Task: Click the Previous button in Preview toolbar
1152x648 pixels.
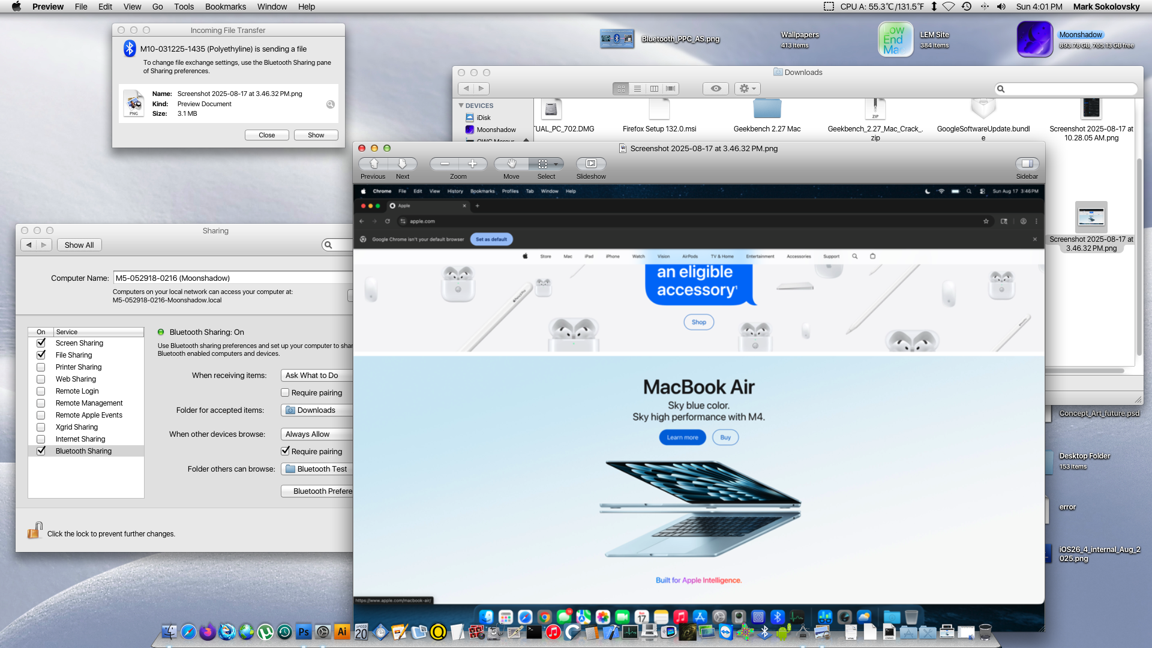Action: coord(373,164)
